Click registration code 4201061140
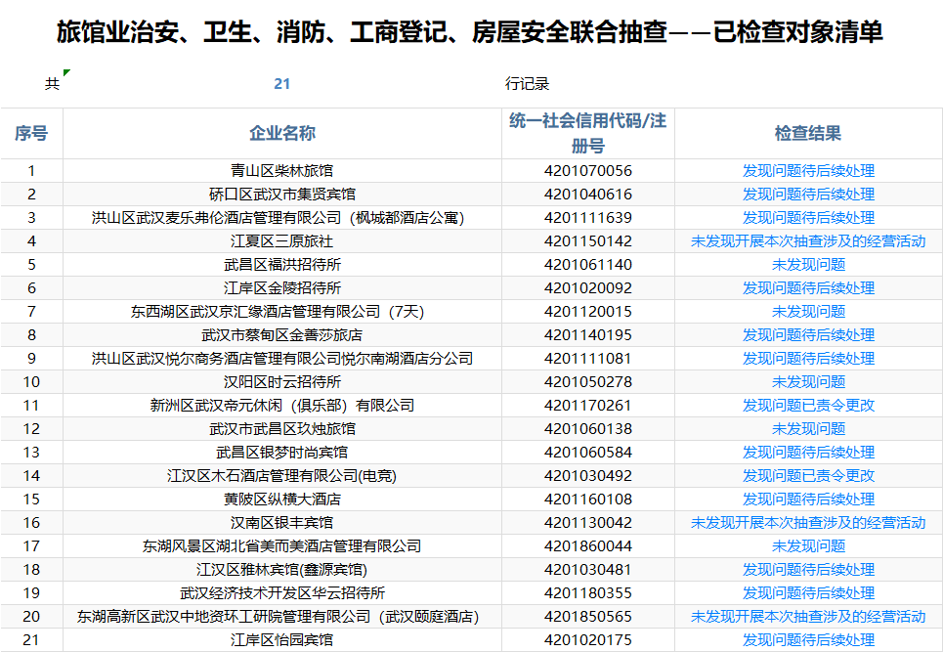Screen dimensions: 943x652 [x=588, y=265]
